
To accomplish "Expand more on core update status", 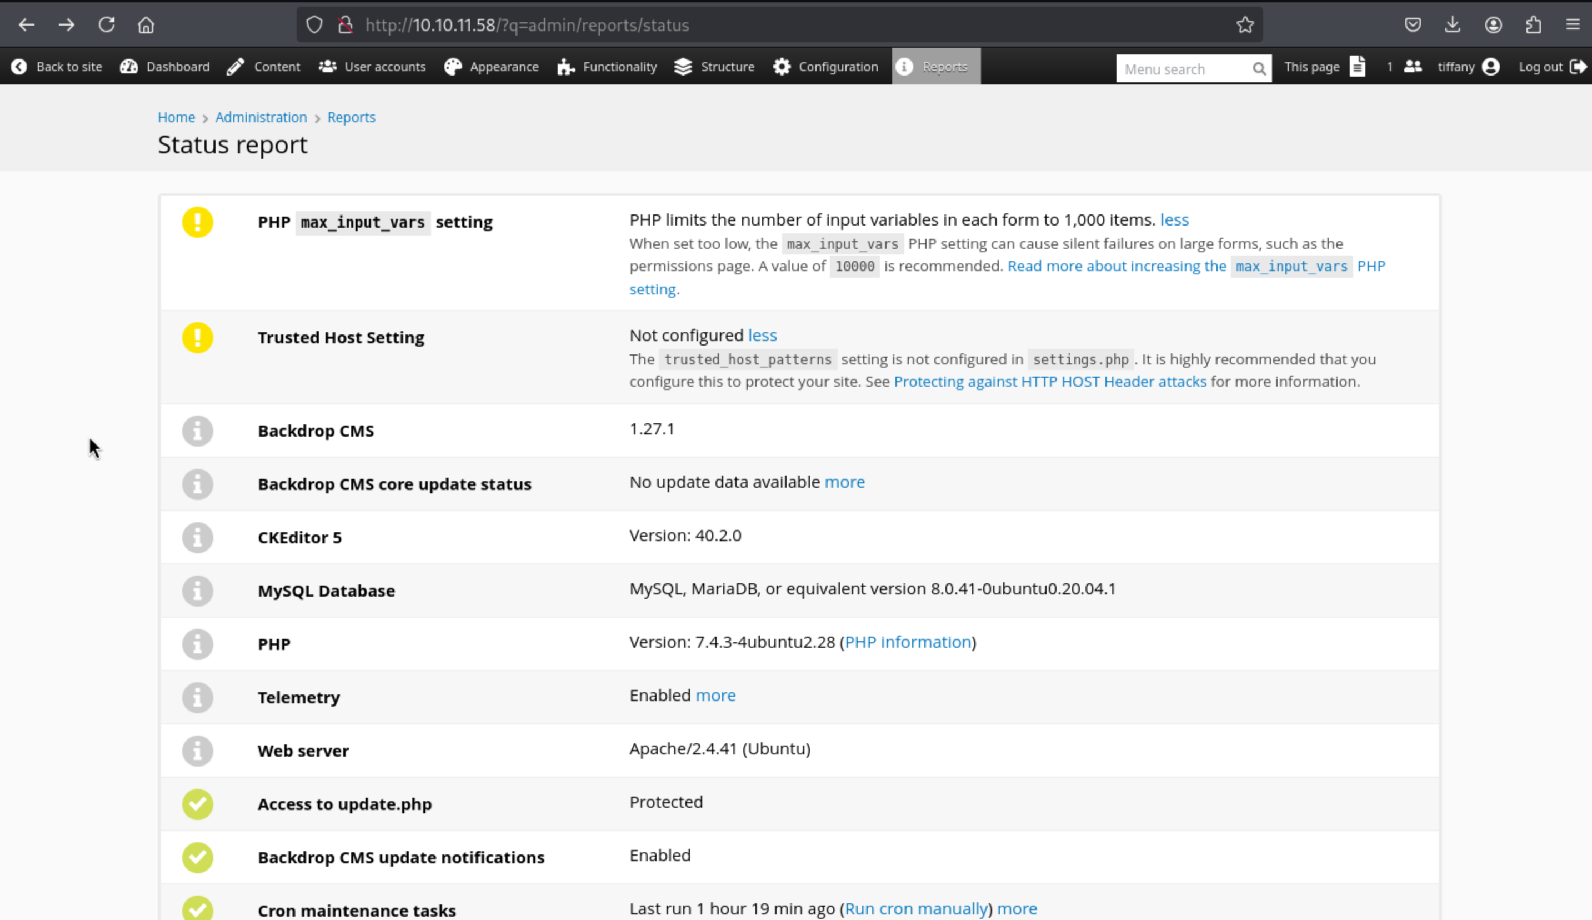I will click(844, 482).
